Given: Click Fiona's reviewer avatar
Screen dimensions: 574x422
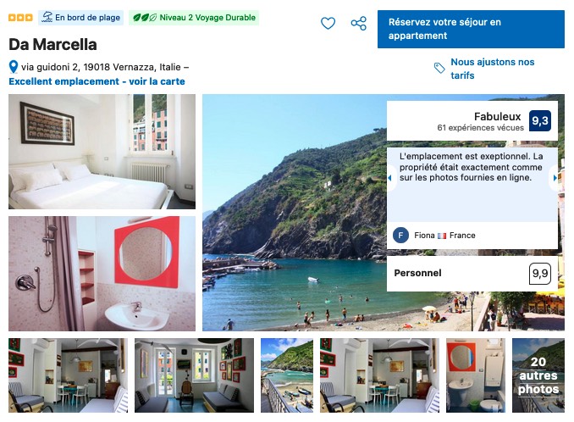Looking at the screenshot, I should pyautogui.click(x=400, y=236).
